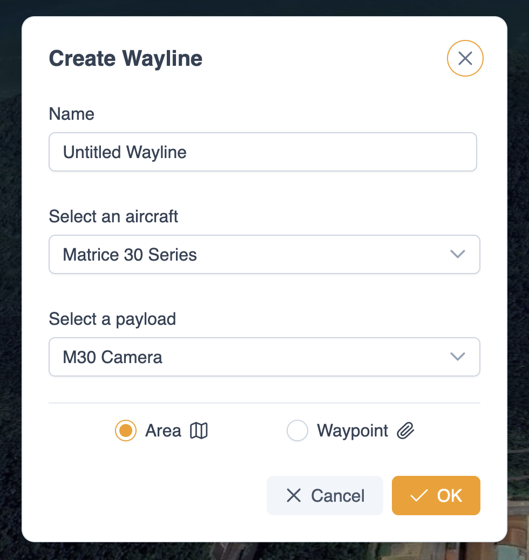Click the map icon beside Area
Image resolution: width=529 pixels, height=560 pixels.
coord(199,431)
